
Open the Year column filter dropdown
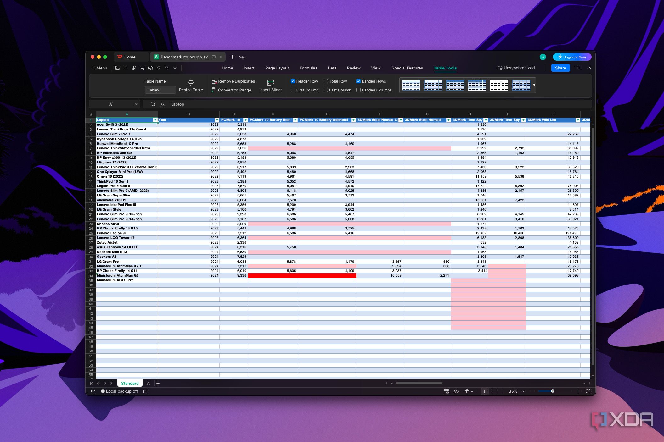click(x=217, y=120)
